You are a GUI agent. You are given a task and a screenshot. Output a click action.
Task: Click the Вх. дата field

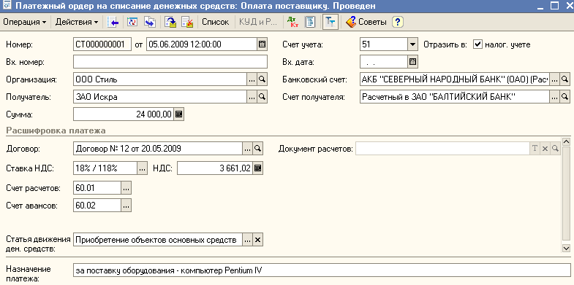384,62
